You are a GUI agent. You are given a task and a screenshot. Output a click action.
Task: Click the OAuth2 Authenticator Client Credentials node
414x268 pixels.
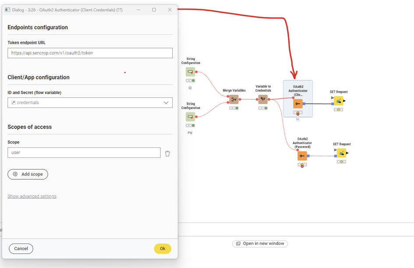point(298,104)
